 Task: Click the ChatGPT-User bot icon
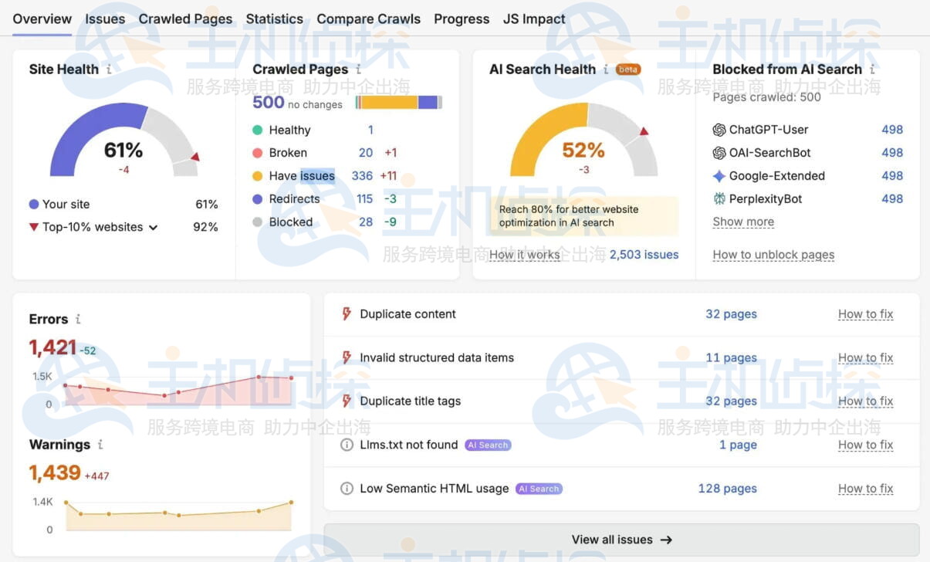719,130
